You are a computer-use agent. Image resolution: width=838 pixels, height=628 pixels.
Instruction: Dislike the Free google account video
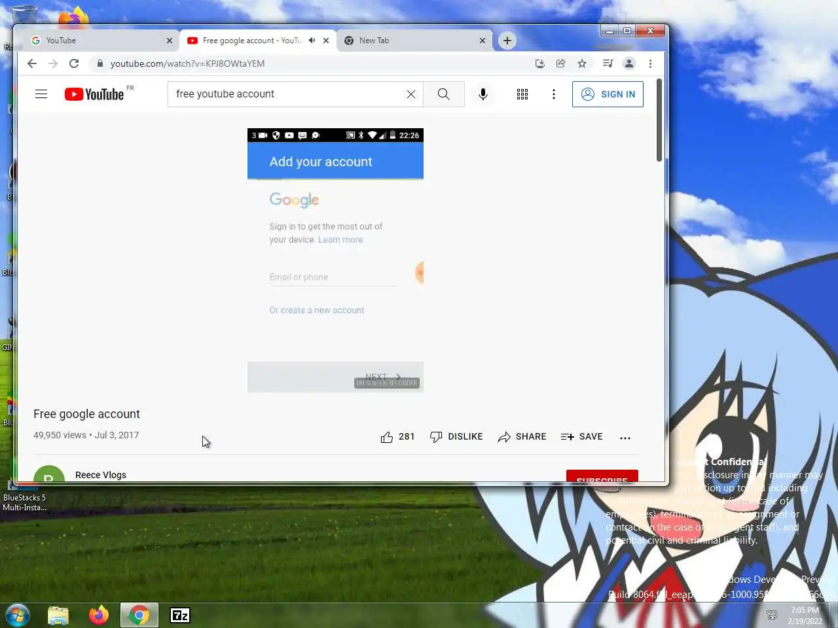pyautogui.click(x=456, y=436)
